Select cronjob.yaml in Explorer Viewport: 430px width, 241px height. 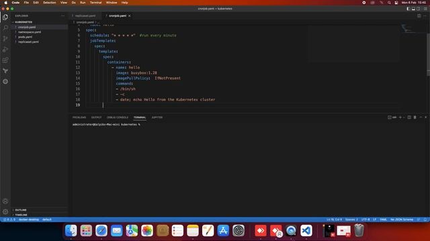point(27,27)
